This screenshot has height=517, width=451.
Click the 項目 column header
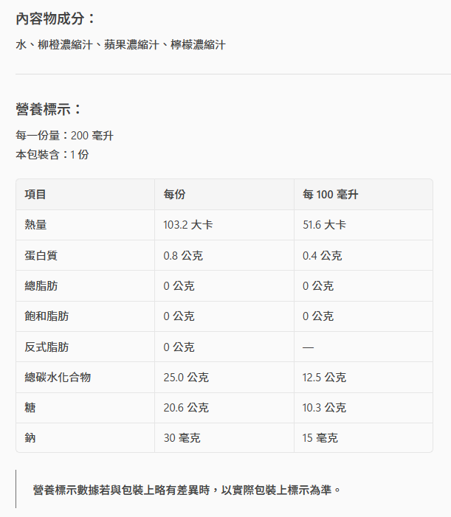tap(35, 195)
